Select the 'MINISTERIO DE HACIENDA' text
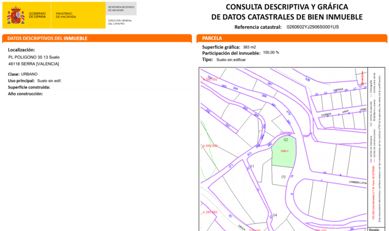 click(x=66, y=15)
